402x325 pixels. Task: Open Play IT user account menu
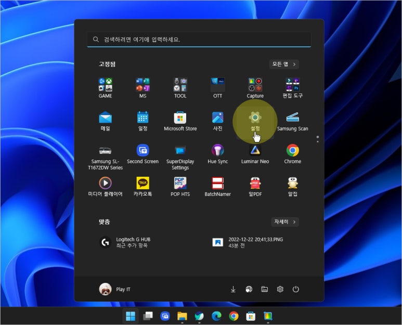click(115, 289)
